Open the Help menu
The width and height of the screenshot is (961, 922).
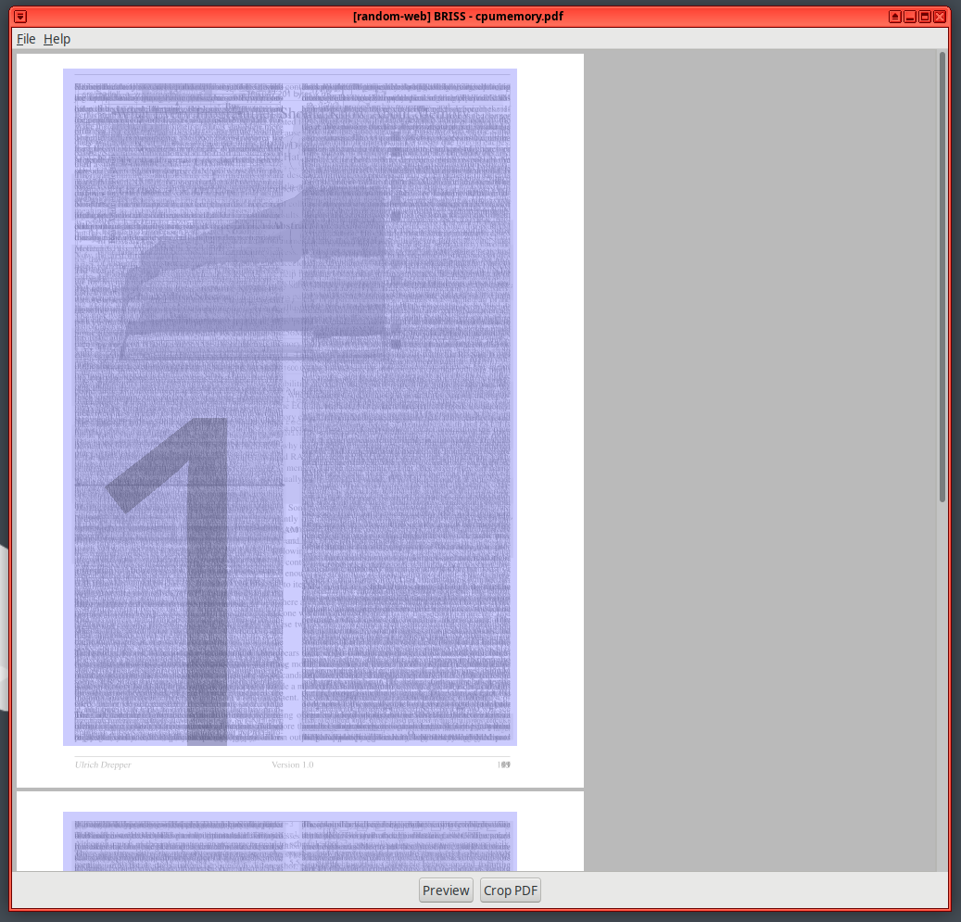point(57,39)
